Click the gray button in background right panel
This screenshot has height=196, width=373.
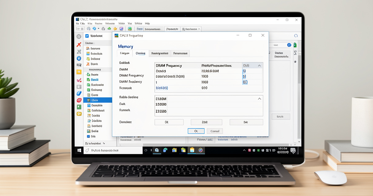tap(280, 117)
